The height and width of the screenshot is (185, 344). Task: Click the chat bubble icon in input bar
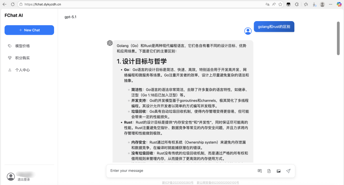(x=260, y=171)
